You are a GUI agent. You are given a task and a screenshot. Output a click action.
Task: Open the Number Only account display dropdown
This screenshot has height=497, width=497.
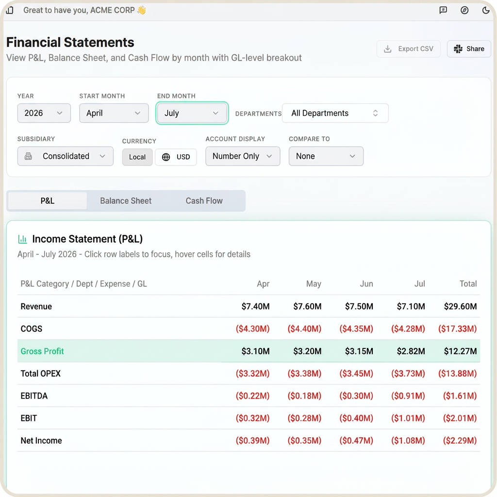click(x=243, y=156)
